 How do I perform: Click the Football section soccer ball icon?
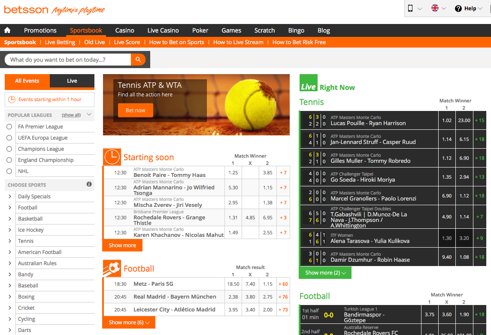[112, 269]
